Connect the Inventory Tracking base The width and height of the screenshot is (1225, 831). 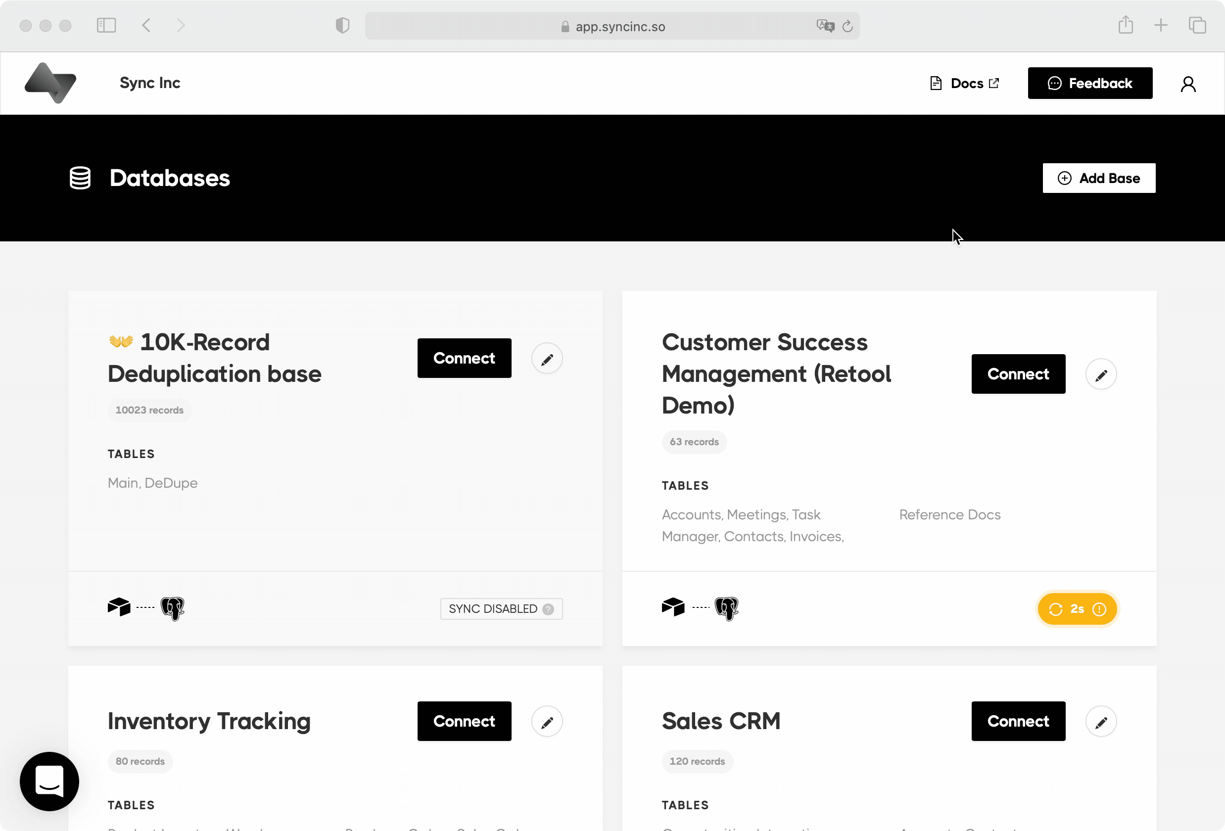coord(464,721)
